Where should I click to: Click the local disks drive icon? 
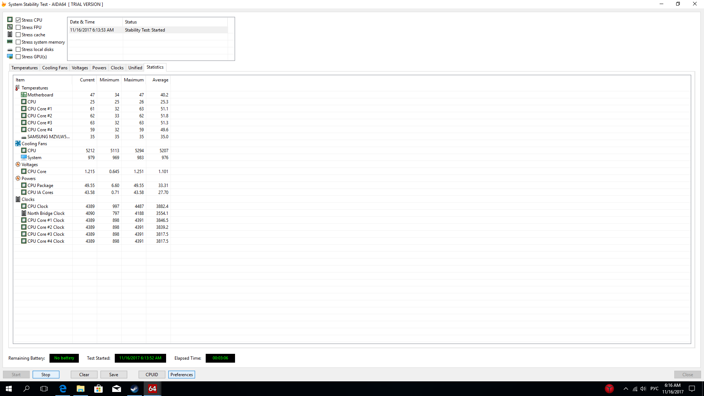(x=10, y=49)
